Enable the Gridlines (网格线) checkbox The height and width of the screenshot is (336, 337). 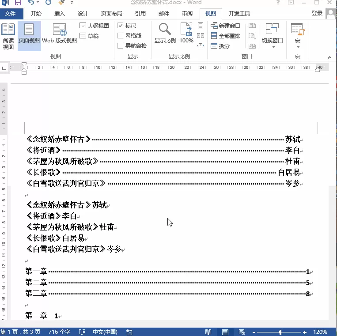[x=120, y=35]
